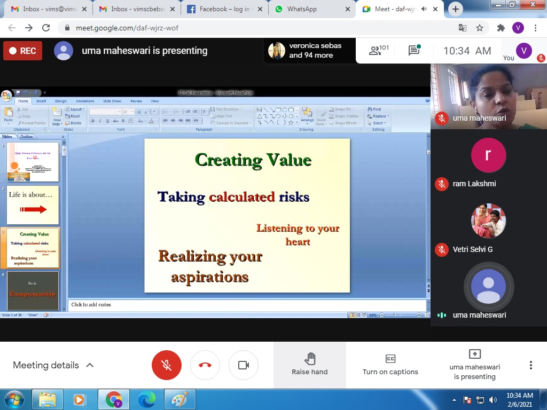This screenshot has width=547, height=410.
Task: Open Chrome extensions puzzle icon
Action: [501, 28]
